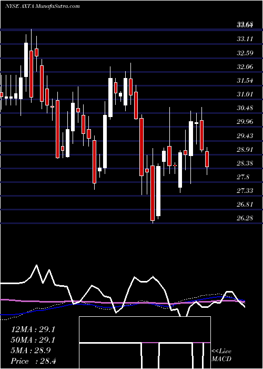Click the long red candle reaching the 26.28 low
263x369 pixels.
click(153, 186)
